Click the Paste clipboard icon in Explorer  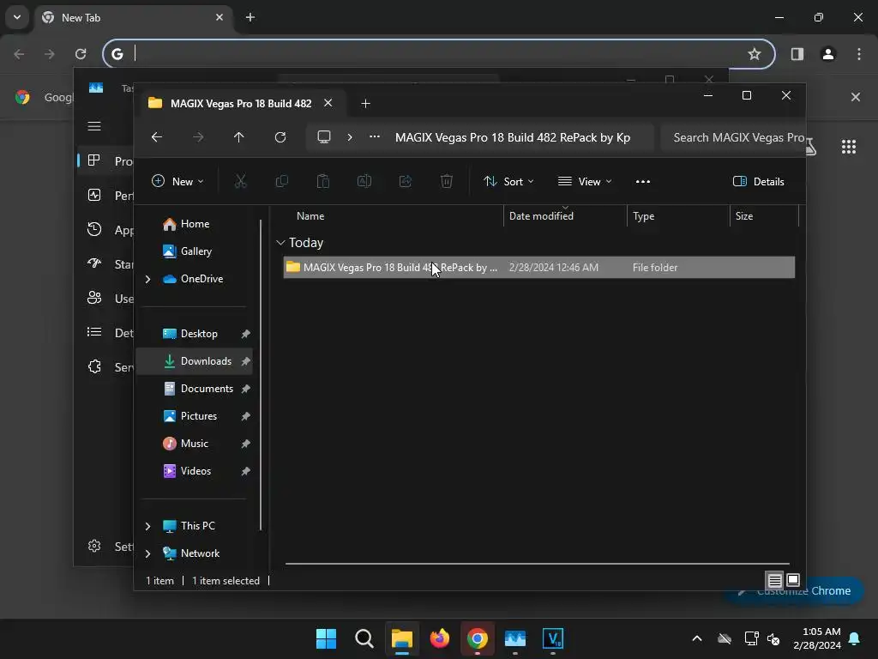pos(323,181)
